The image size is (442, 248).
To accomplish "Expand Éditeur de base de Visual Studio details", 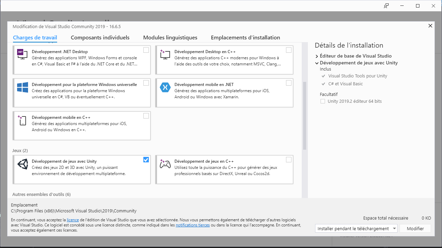I will point(316,55).
